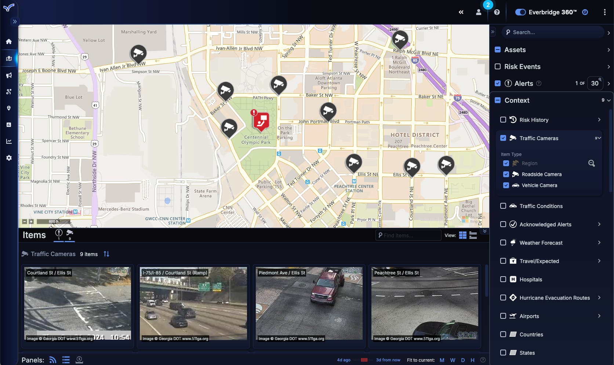Check the Hospitals context option
The image size is (614, 365).
(x=503, y=279)
